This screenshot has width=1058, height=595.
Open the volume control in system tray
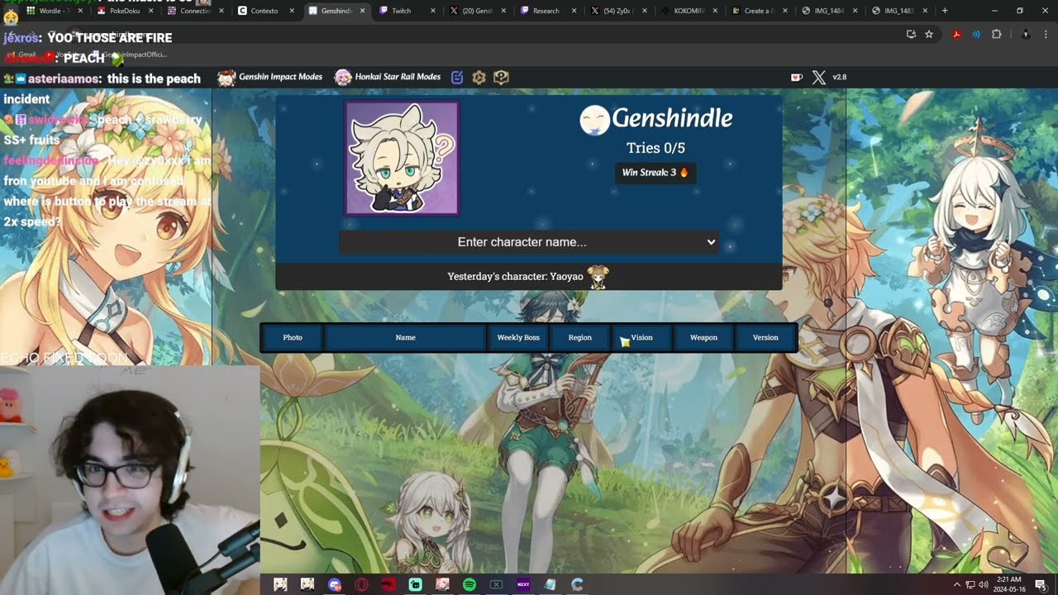coord(984,584)
